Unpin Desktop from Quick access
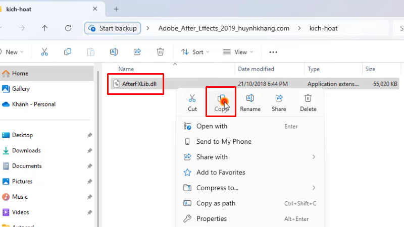This screenshot has height=227, width=404. pyautogui.click(x=89, y=135)
